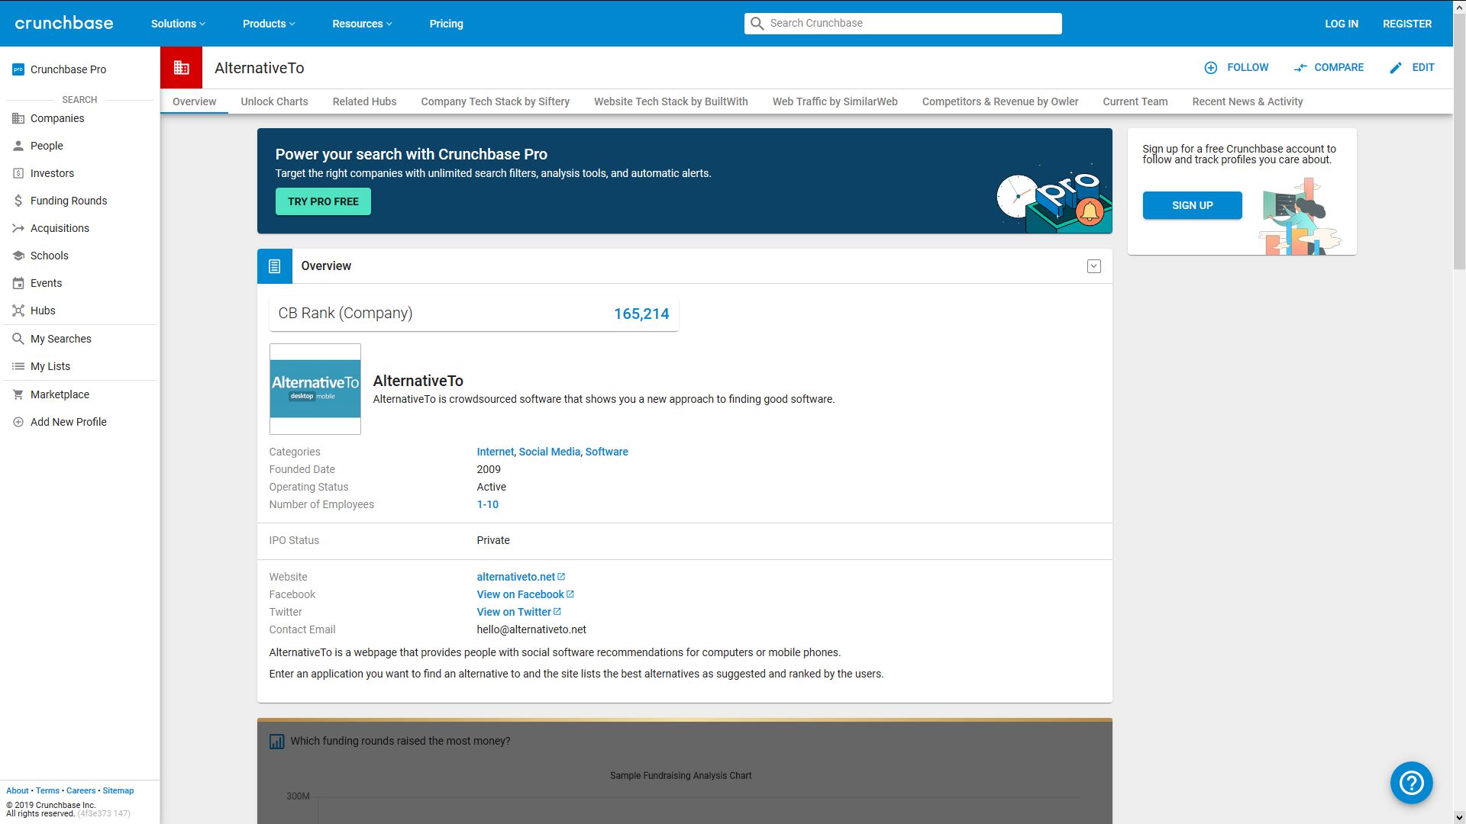View the Web Traffic by SimilarWeb tab

(835, 101)
